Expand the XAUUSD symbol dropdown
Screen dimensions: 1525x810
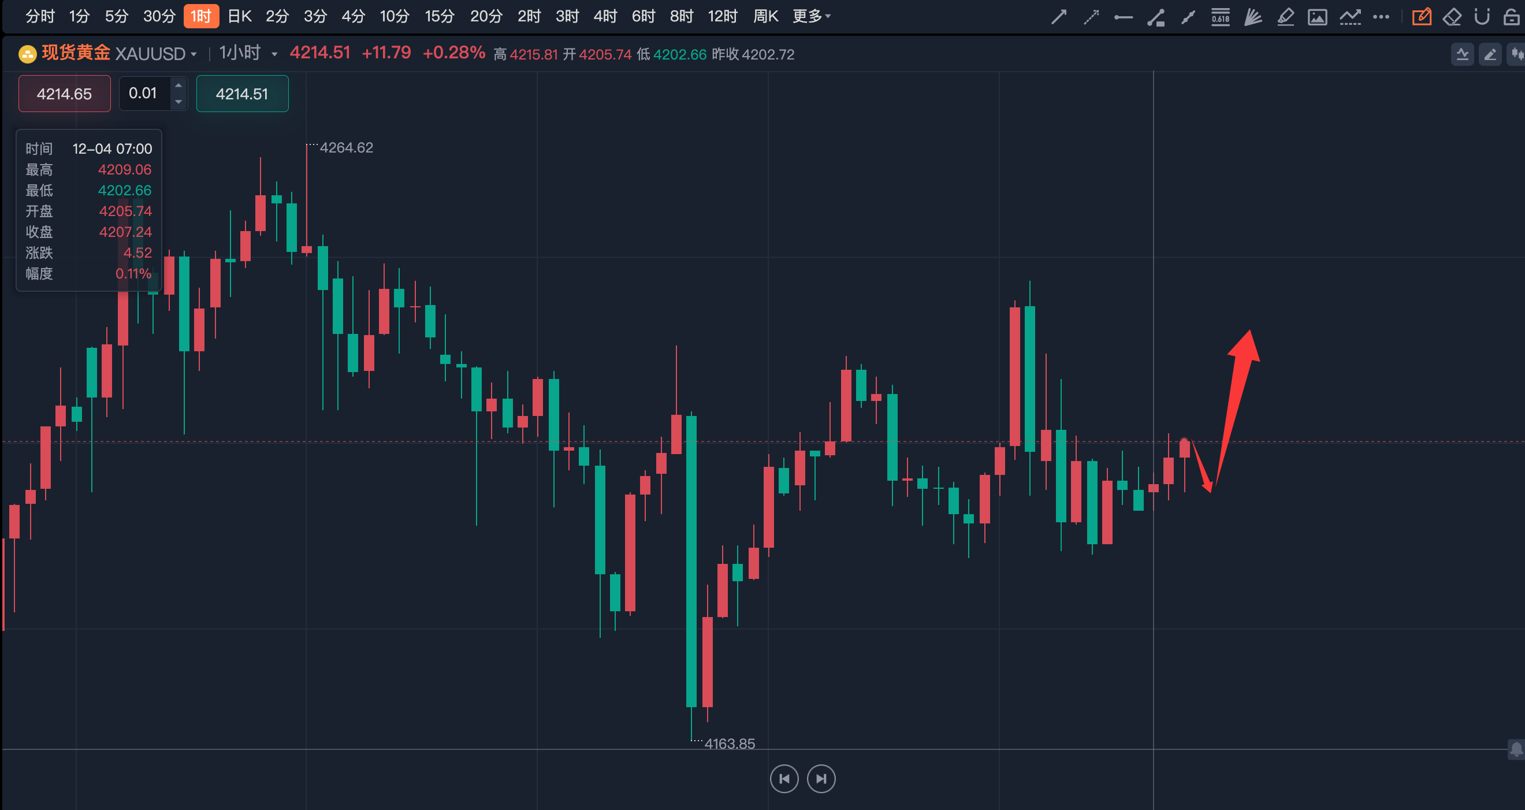[x=194, y=54]
